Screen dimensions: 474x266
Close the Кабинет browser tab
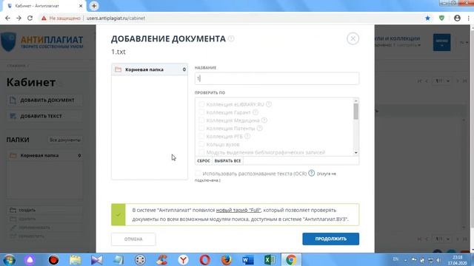tap(81, 6)
